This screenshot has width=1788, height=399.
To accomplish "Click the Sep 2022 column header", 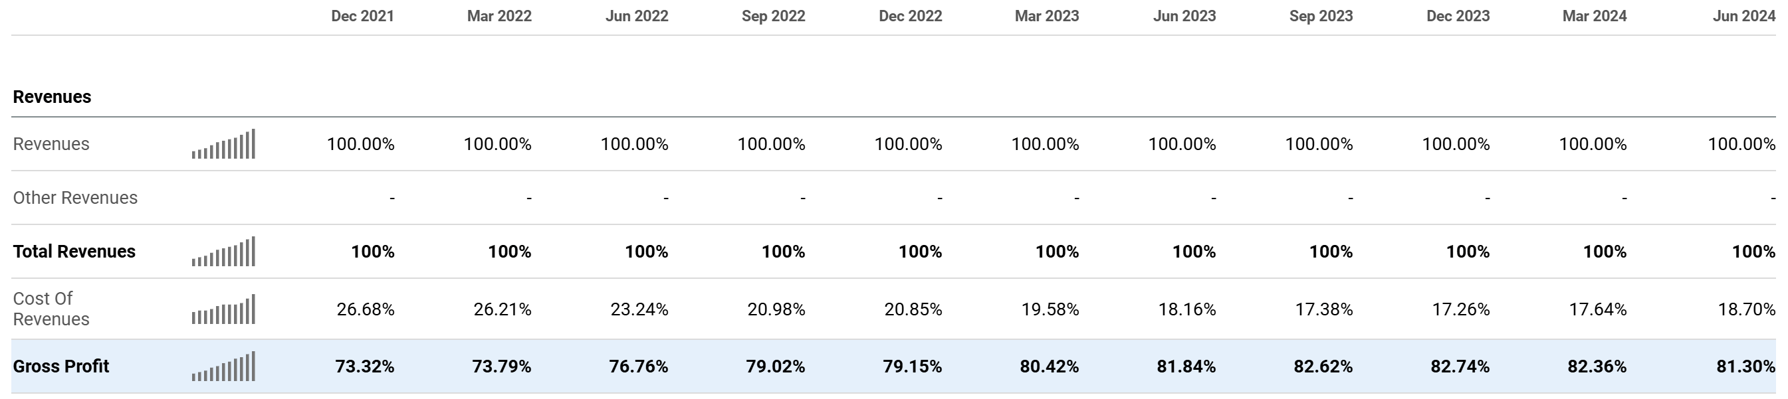I will 773,16.
